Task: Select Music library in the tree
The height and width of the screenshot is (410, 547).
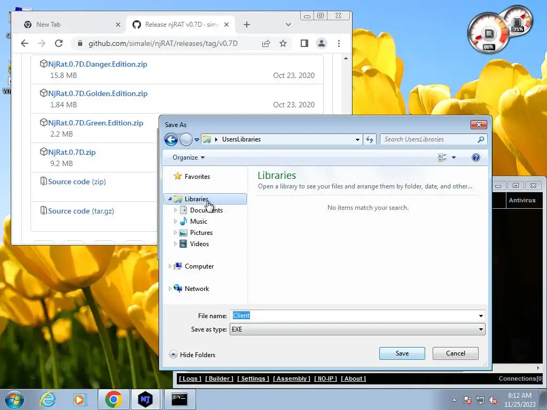Action: [199, 222]
